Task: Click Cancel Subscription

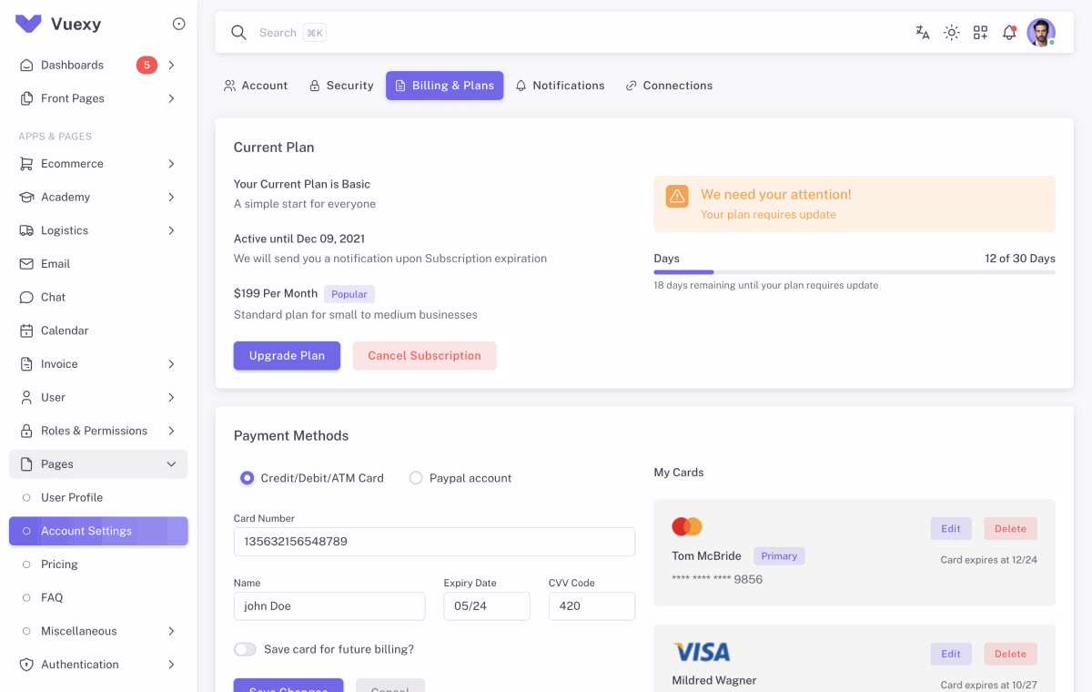Action: point(424,355)
